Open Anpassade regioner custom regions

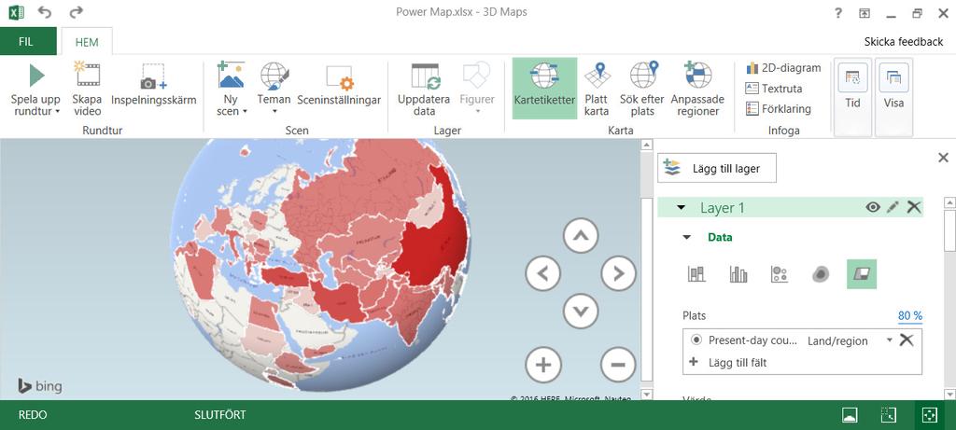point(698,89)
